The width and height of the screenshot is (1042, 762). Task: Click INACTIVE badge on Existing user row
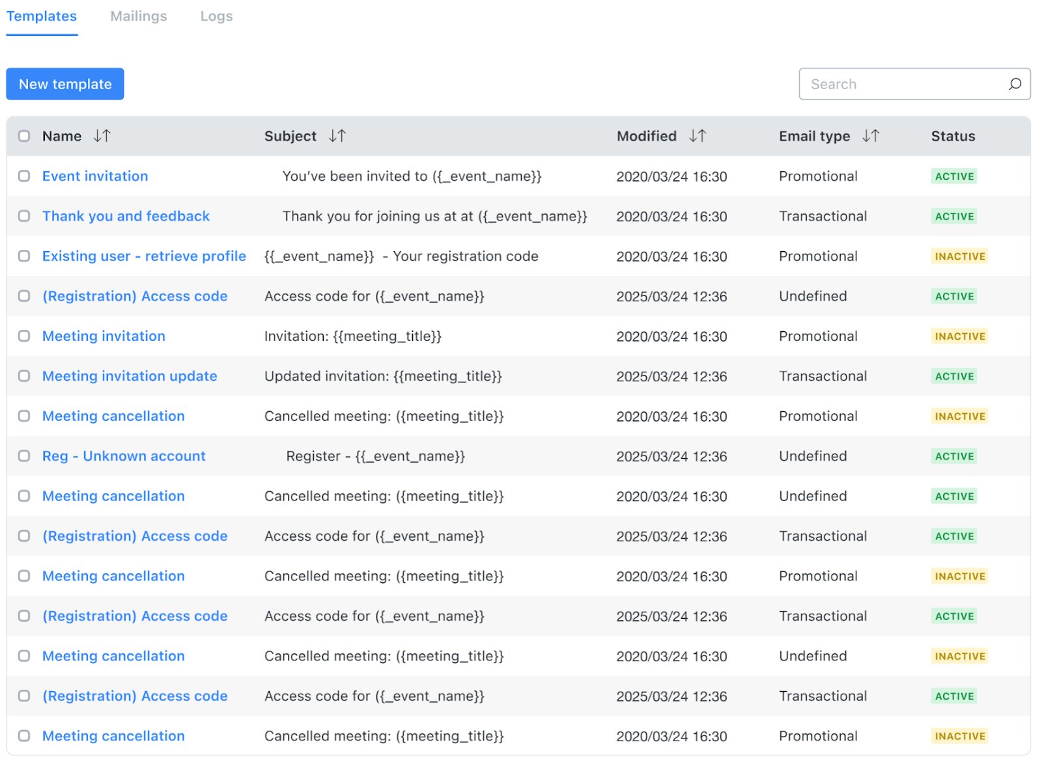click(959, 256)
